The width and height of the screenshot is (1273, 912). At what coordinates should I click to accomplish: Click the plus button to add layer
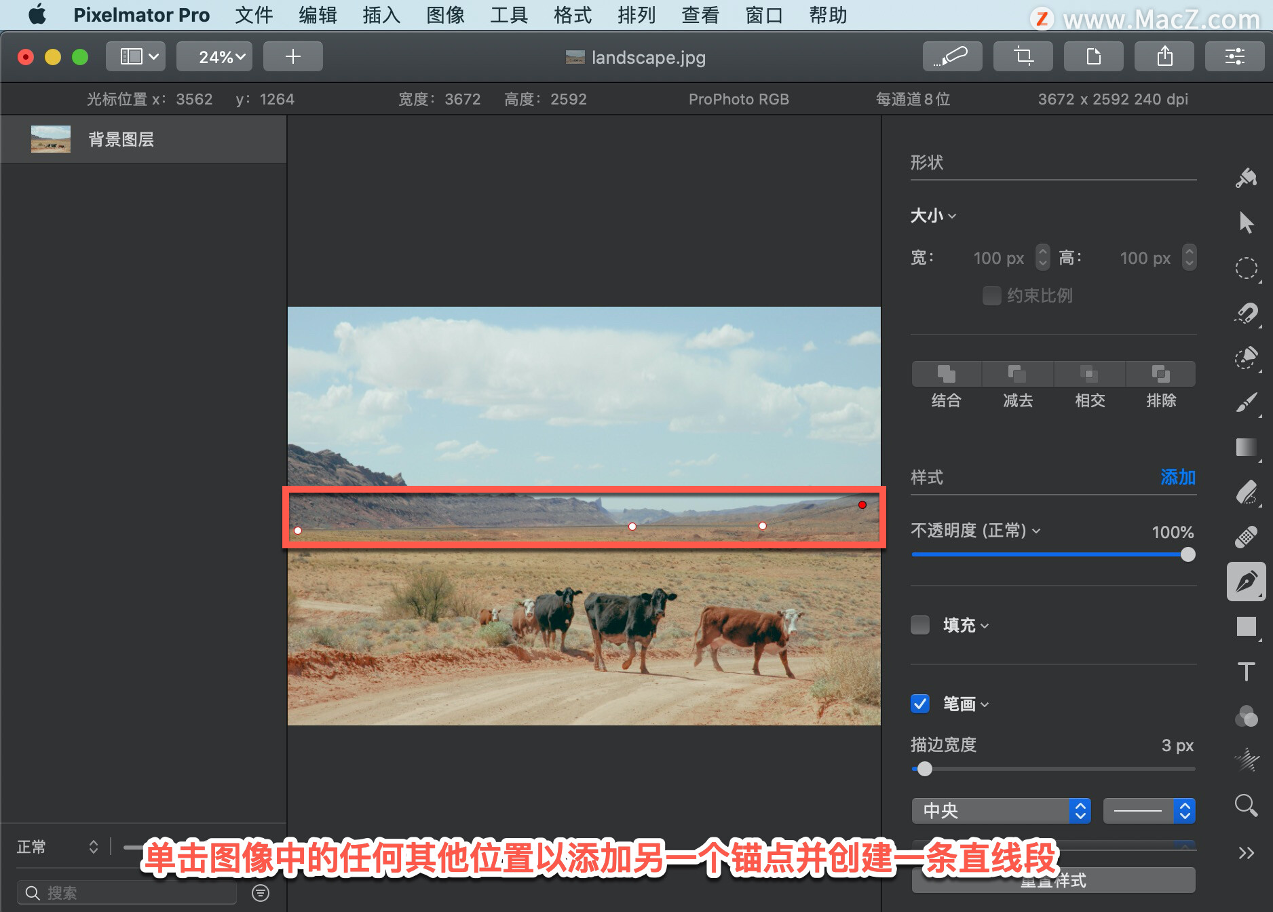[x=292, y=56]
